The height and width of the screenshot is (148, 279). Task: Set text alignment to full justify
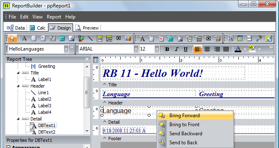226,49
